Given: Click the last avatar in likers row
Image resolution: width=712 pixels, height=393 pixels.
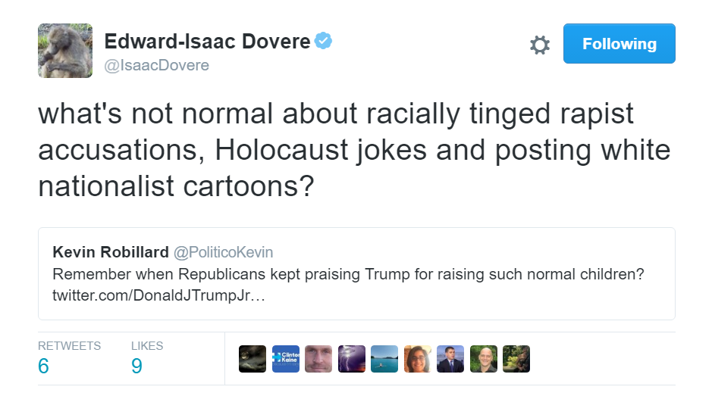Looking at the screenshot, I should tap(516, 359).
